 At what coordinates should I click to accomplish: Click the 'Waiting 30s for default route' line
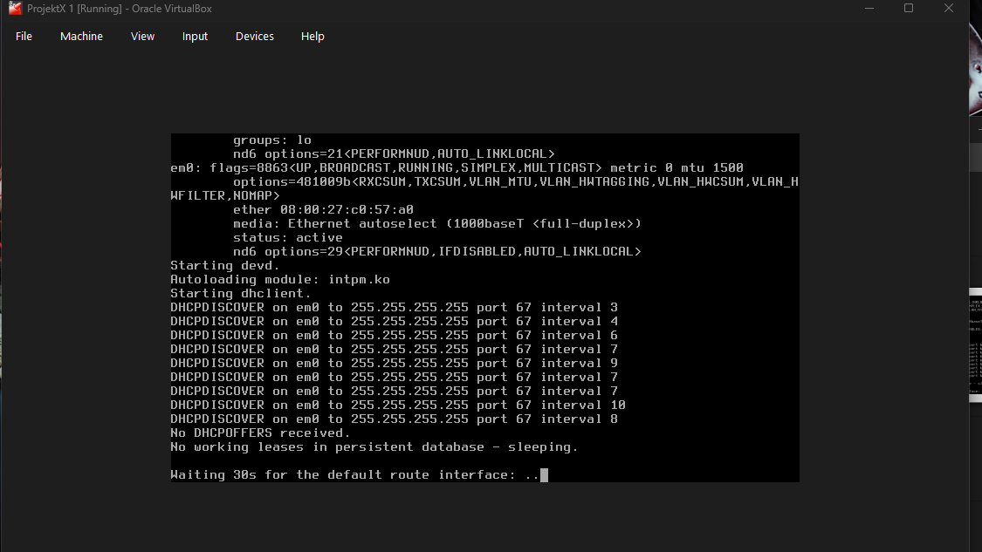pos(349,474)
